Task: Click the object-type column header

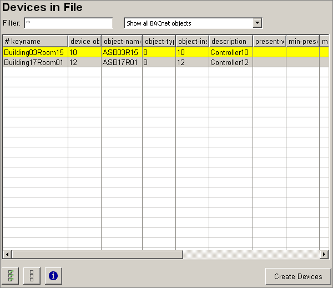Action: [x=159, y=42]
